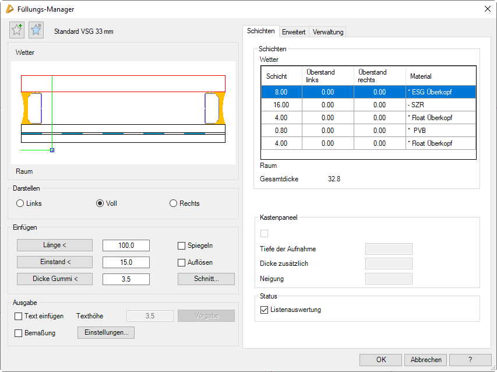
Task: Uncheck the Listenauswertung checkbox
Action: point(265,310)
